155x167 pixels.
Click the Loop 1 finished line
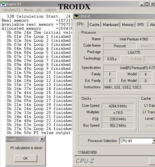tap(39, 36)
